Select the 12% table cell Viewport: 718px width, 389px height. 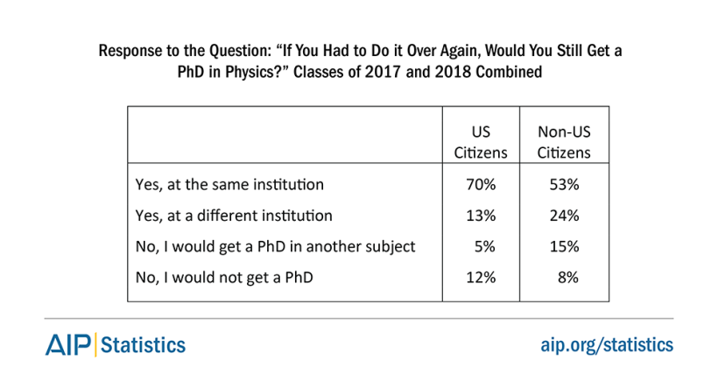click(x=481, y=278)
